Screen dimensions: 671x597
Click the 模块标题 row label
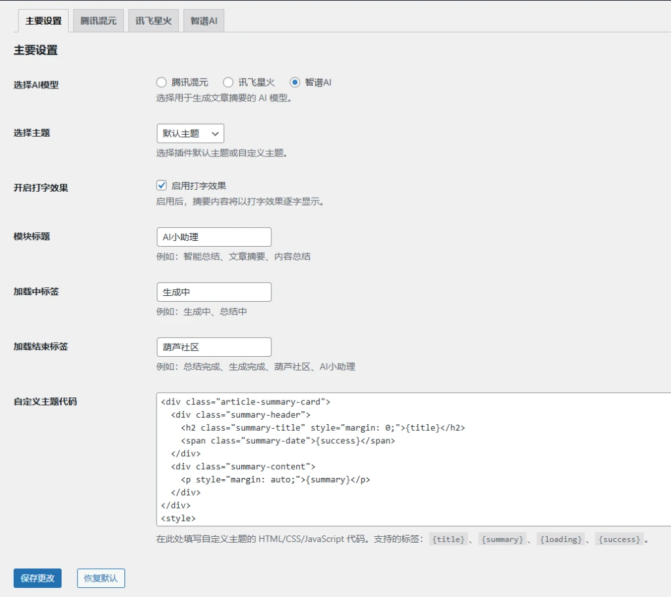31,236
